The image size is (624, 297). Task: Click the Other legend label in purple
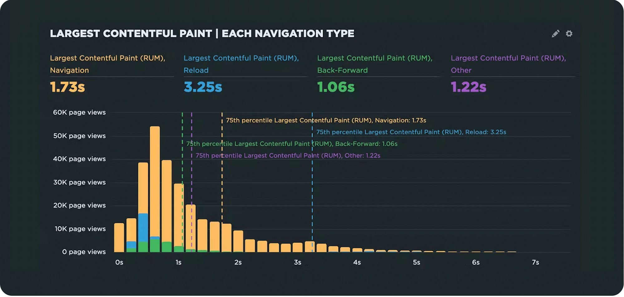(x=508, y=64)
